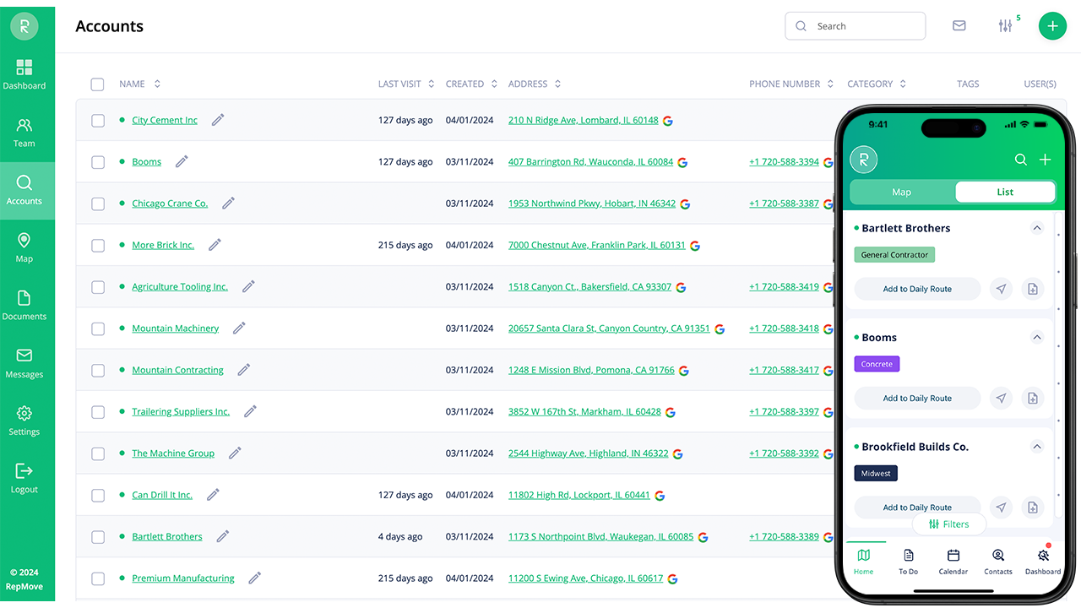
Task: Tap navigate arrow on Brookfield Builds Co. card
Action: [x=1001, y=508]
